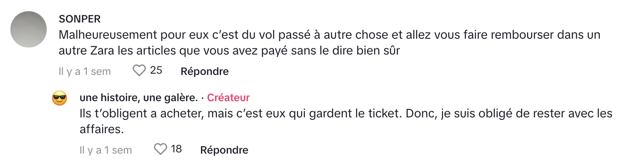Image resolution: width=623 pixels, height=164 pixels.
Task: Like SONPER's comment with the heart icon
Action: [x=139, y=71]
